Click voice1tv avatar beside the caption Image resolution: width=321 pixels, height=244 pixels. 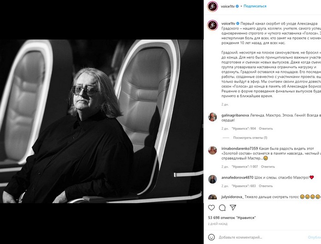[212, 25]
